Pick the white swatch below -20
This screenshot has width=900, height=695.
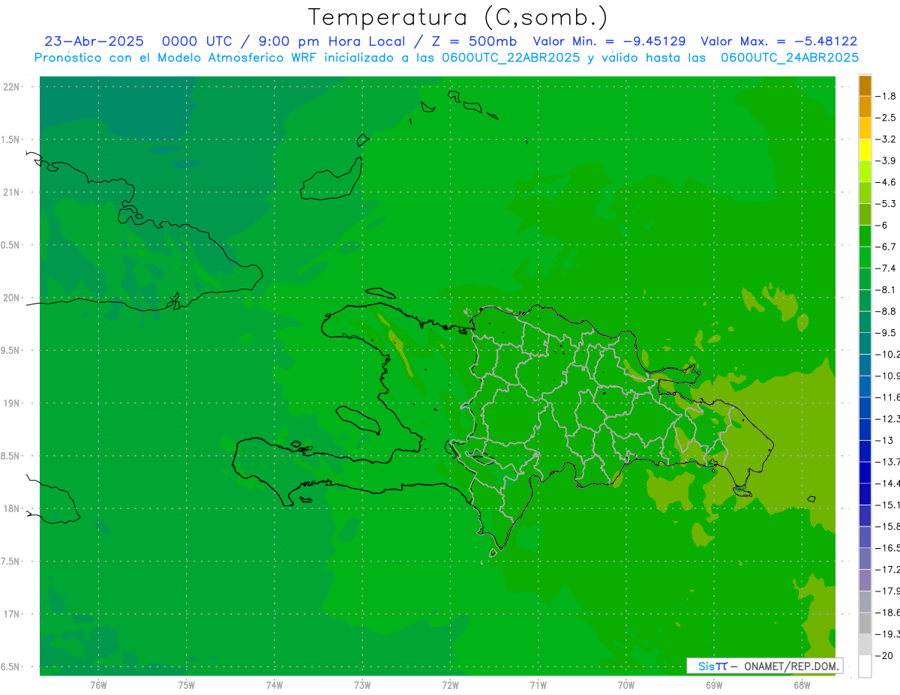[x=865, y=666]
